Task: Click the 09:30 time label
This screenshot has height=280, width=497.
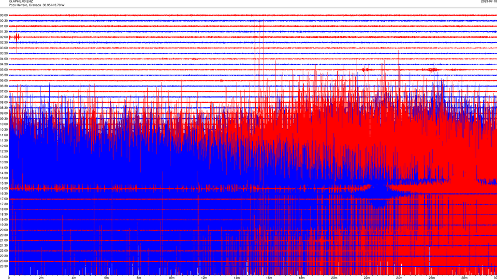Action: (x=4, y=119)
